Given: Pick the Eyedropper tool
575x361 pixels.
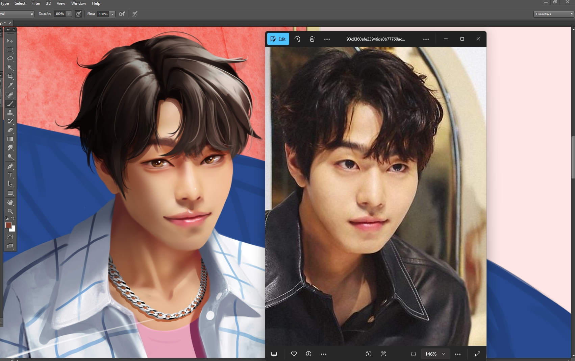Looking at the screenshot, I should (10, 86).
